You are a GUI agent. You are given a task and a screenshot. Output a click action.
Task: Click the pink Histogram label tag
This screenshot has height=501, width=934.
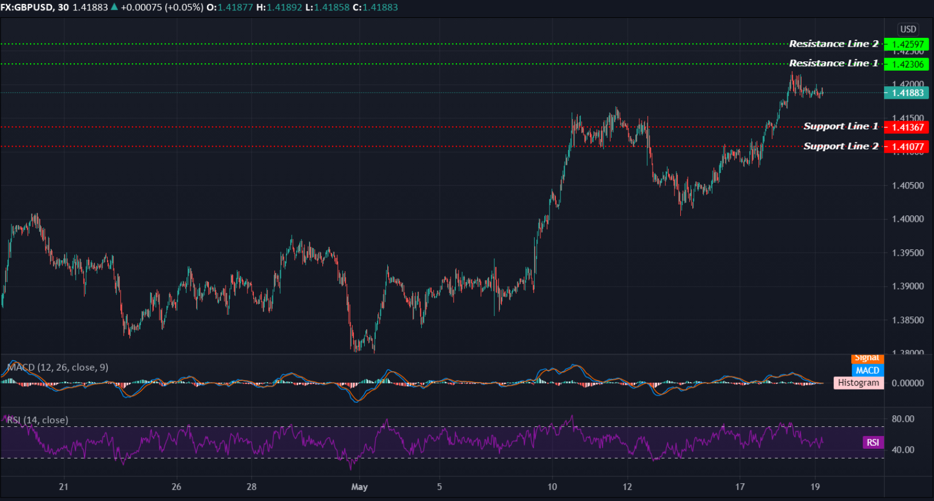859,383
